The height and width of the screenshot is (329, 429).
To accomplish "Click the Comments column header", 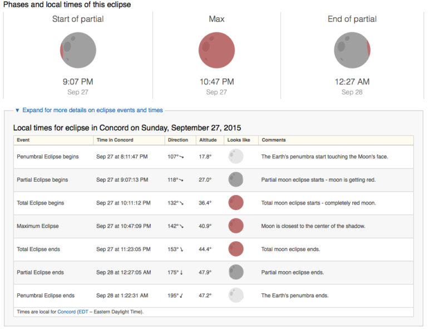I will point(273,140).
